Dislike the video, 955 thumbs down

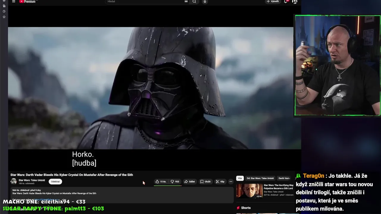(x=175, y=182)
